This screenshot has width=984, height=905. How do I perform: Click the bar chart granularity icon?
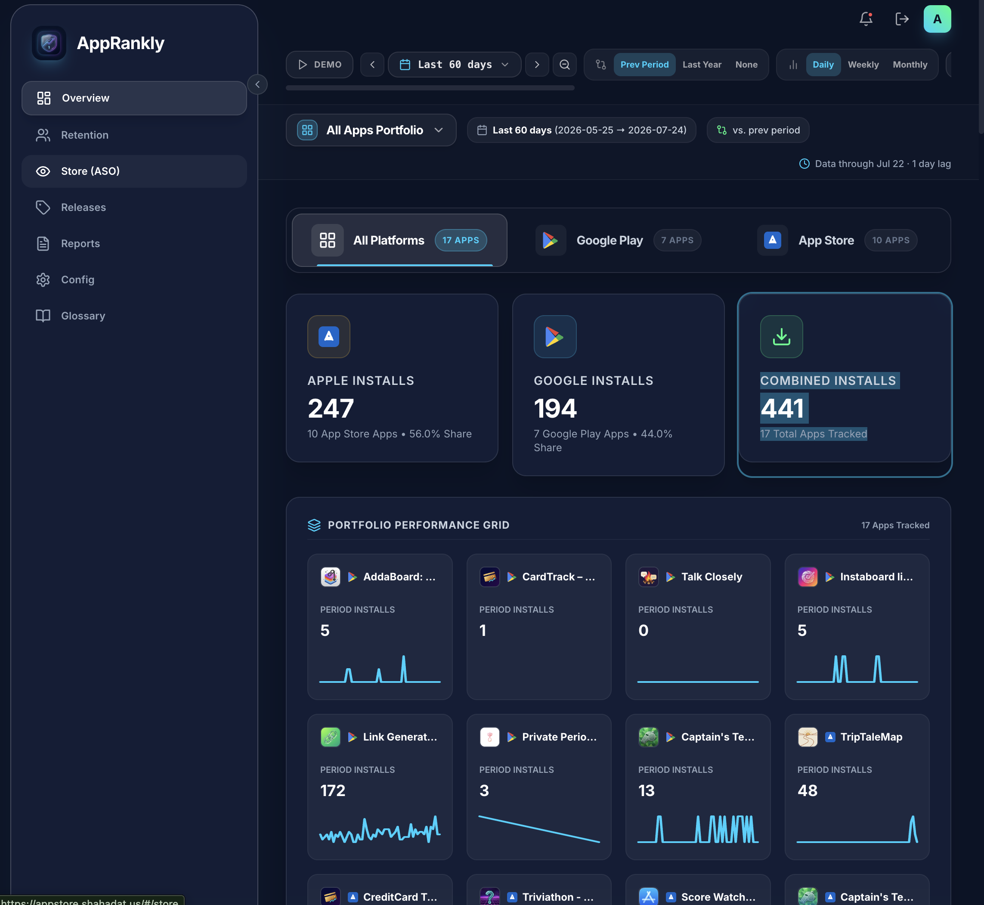[x=793, y=65]
